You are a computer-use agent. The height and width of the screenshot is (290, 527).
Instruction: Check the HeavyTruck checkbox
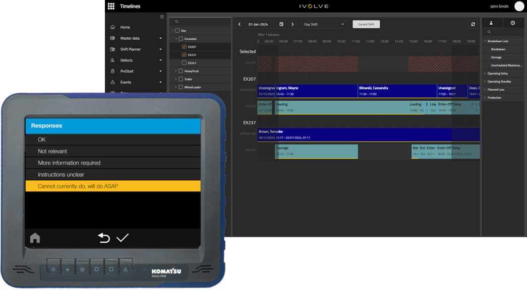(181, 71)
